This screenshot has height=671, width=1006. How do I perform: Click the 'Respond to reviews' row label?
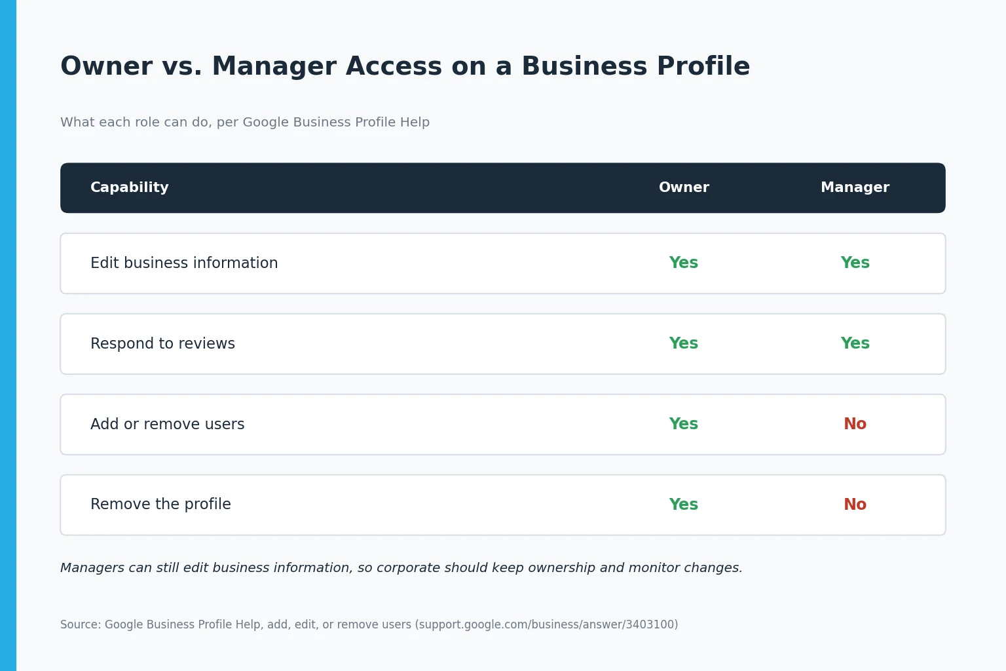[162, 343]
